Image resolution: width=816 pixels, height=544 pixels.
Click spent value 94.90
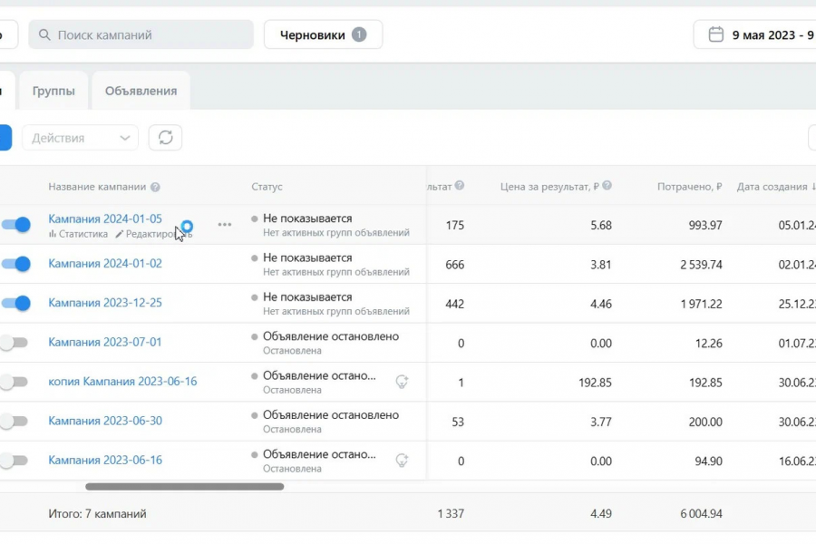(x=709, y=461)
